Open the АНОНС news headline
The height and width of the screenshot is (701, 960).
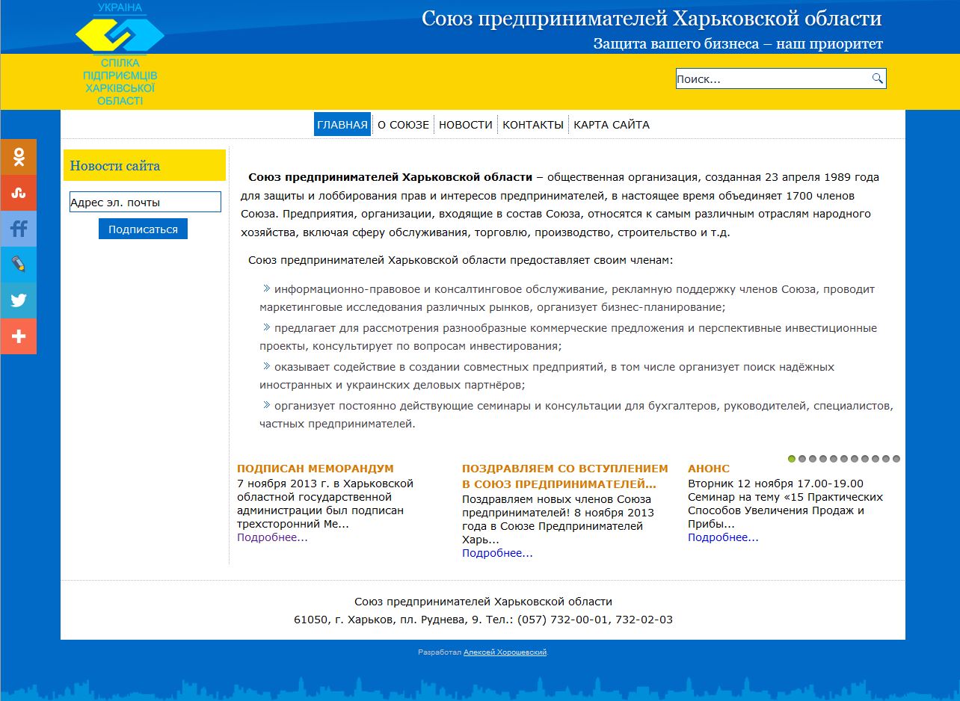[x=709, y=469]
